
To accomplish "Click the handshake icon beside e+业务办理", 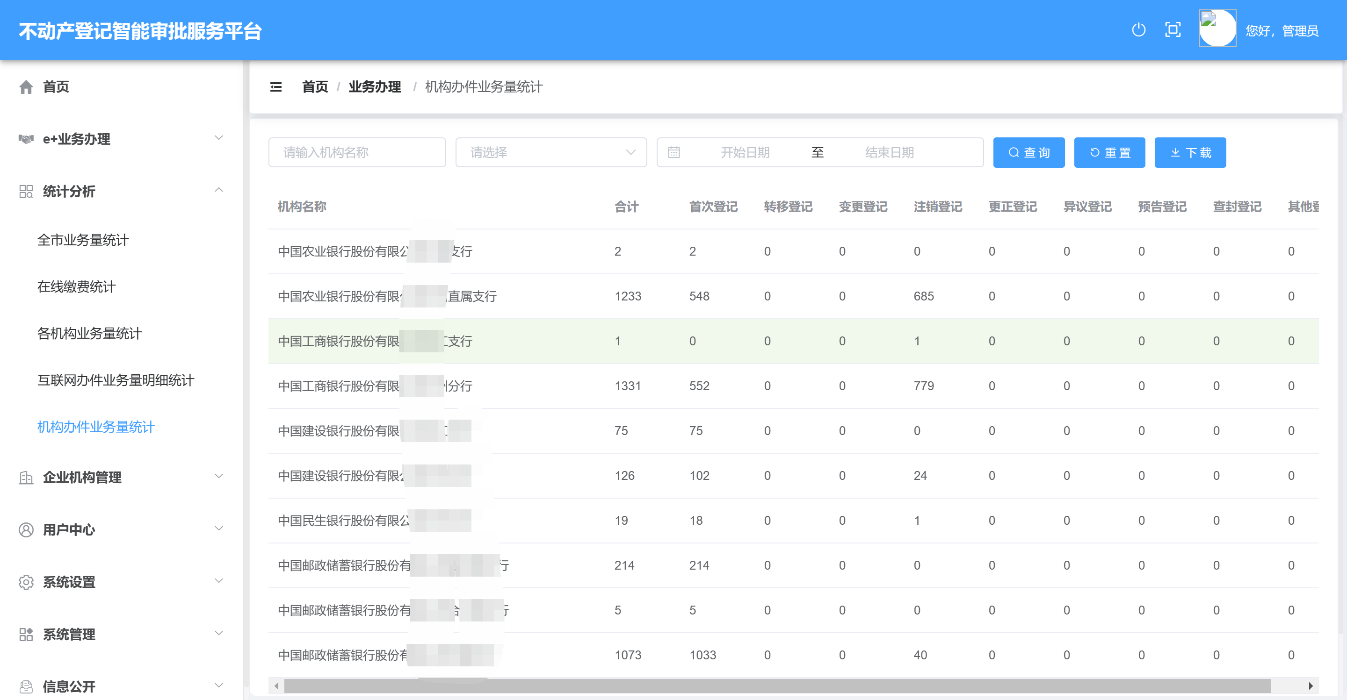I will tap(26, 139).
